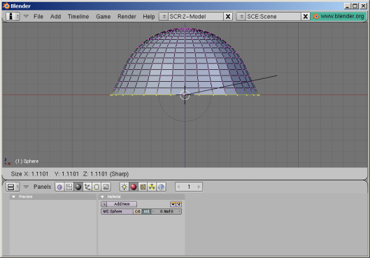Click the 3D cursor in the viewport
This screenshot has height=258, width=370.
(185, 95)
